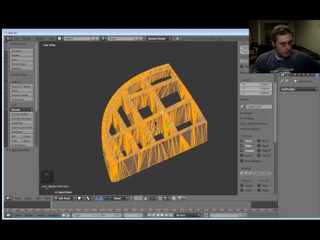This screenshot has width=320, height=240.
Task: Toggle the Faces overlay checkbox
Action: point(242,141)
